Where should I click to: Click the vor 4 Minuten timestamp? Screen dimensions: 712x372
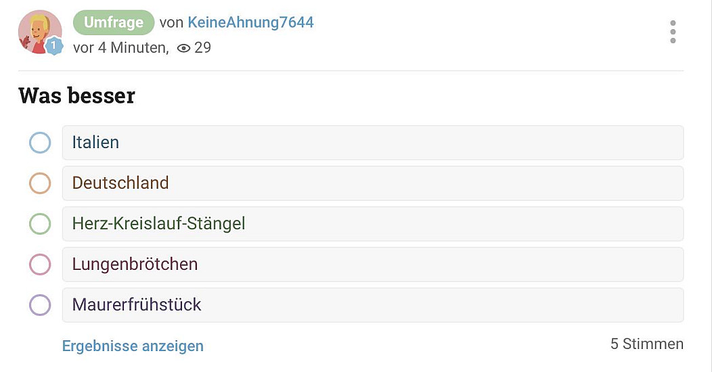coord(120,48)
